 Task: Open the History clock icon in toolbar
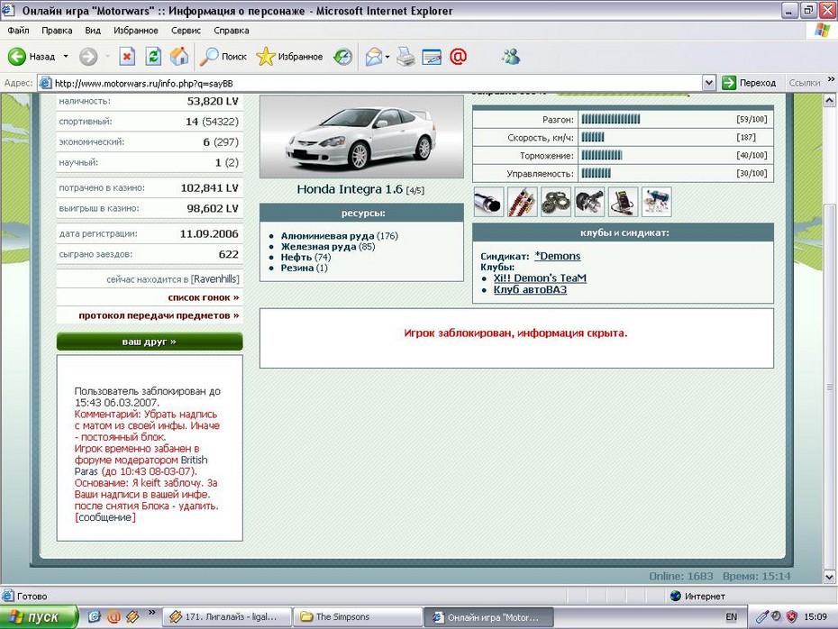[342, 56]
